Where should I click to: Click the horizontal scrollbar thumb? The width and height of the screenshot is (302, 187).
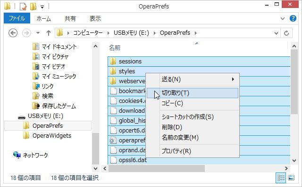[x=157, y=169]
